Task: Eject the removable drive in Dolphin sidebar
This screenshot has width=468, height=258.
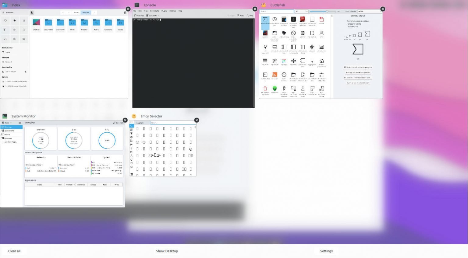Action: pyautogui.click(x=26, y=71)
